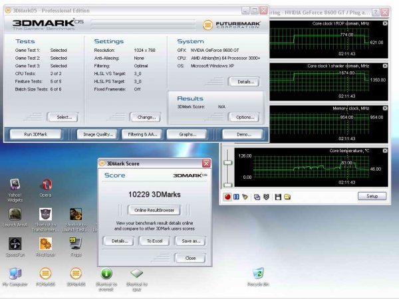This screenshot has width=399, height=299.
Task: Click the Memory clock graph plot area
Action: click(319, 122)
